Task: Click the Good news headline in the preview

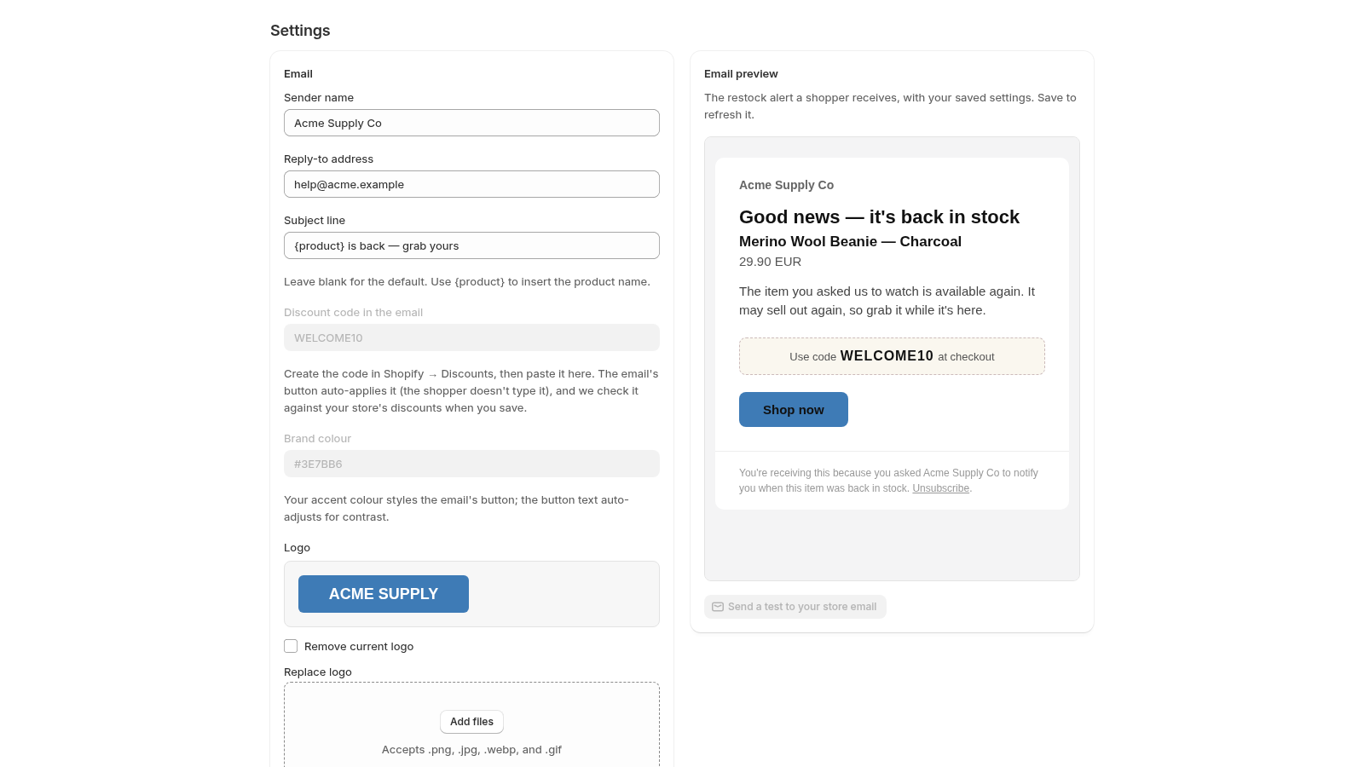Action: click(879, 217)
